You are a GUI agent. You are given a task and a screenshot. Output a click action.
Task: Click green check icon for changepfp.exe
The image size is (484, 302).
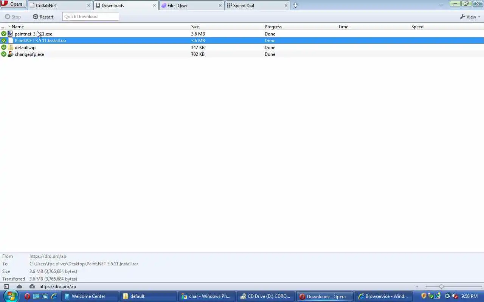coord(4,54)
